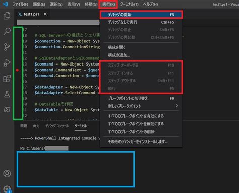Click the PowerShell Integrated Console text

click(66, 138)
